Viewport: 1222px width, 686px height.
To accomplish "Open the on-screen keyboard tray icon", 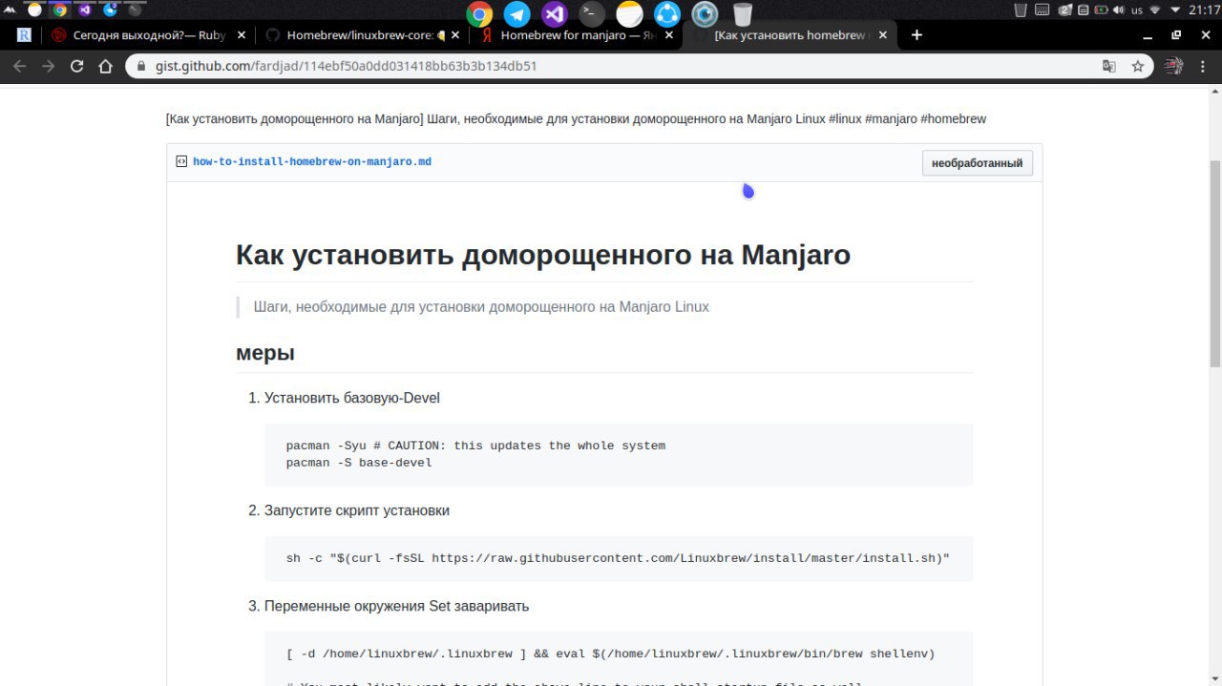I will point(1043,10).
